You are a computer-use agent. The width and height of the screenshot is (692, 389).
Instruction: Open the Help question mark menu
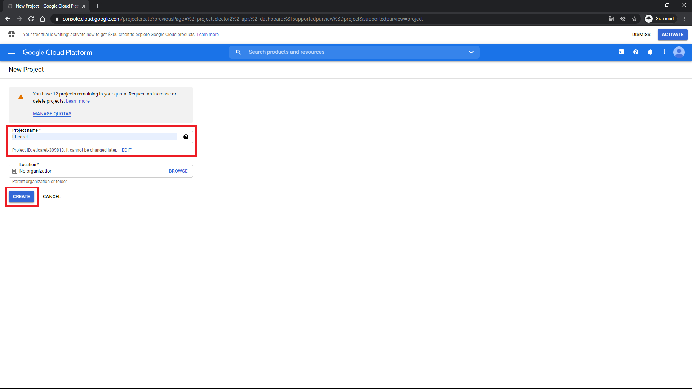click(636, 52)
